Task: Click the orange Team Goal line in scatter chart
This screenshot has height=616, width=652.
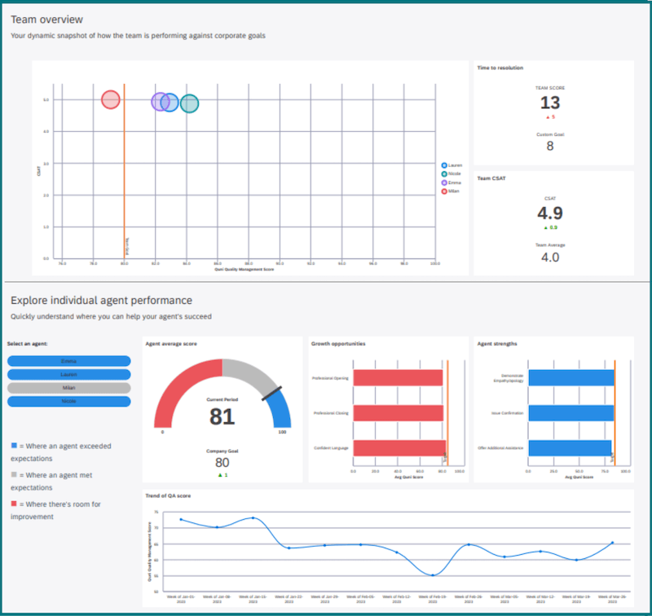Action: (124, 170)
